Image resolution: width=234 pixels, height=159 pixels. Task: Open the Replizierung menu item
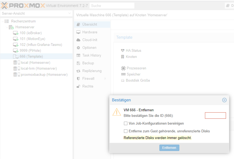point(92,71)
